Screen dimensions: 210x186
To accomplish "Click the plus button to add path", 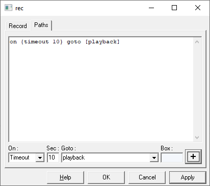I will pyautogui.click(x=193, y=156).
